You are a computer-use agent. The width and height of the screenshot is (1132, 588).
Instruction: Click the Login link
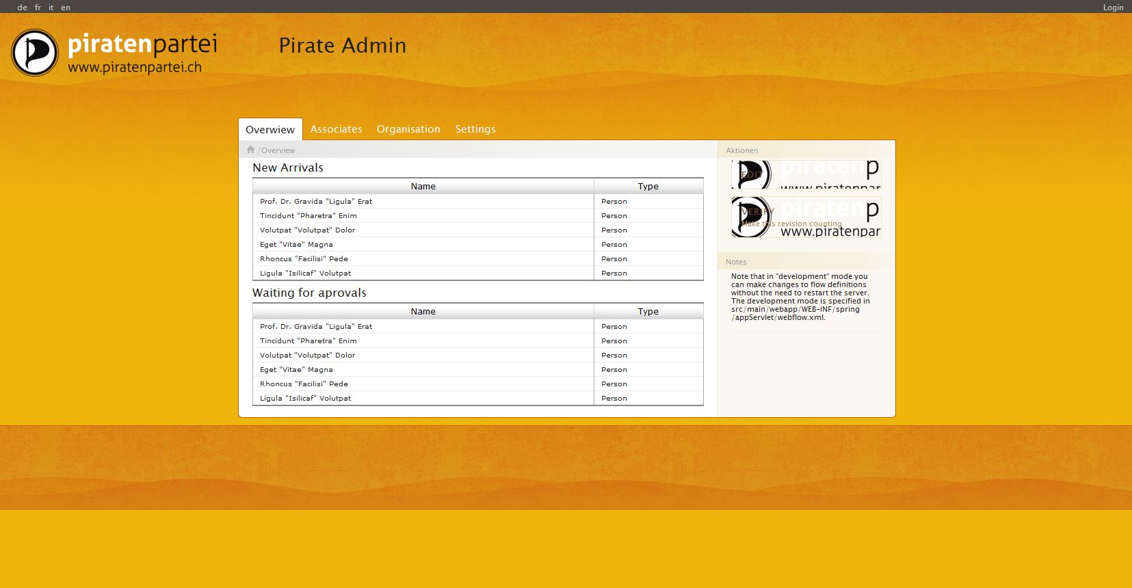coord(1113,8)
